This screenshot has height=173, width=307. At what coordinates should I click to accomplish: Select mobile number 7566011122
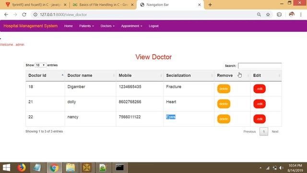tap(130, 117)
